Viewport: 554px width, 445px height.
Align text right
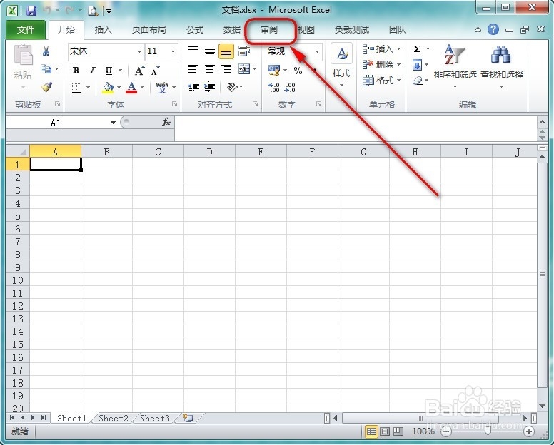point(226,68)
